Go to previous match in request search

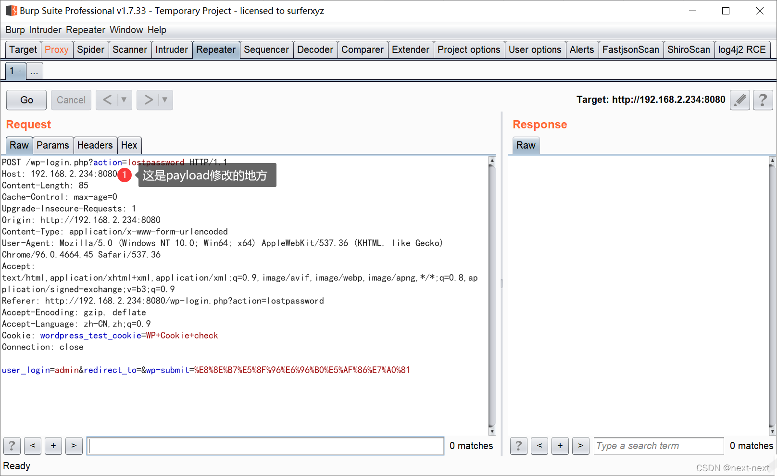pos(33,446)
